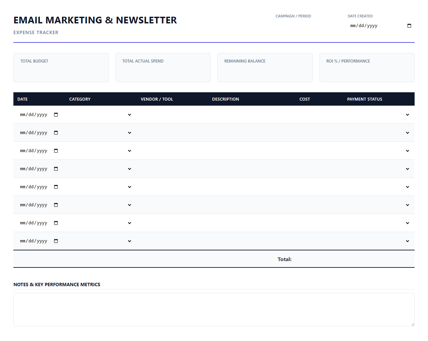Click the "EXPENSE TRACKER" subtitle
This screenshot has height=341, width=428.
click(36, 32)
